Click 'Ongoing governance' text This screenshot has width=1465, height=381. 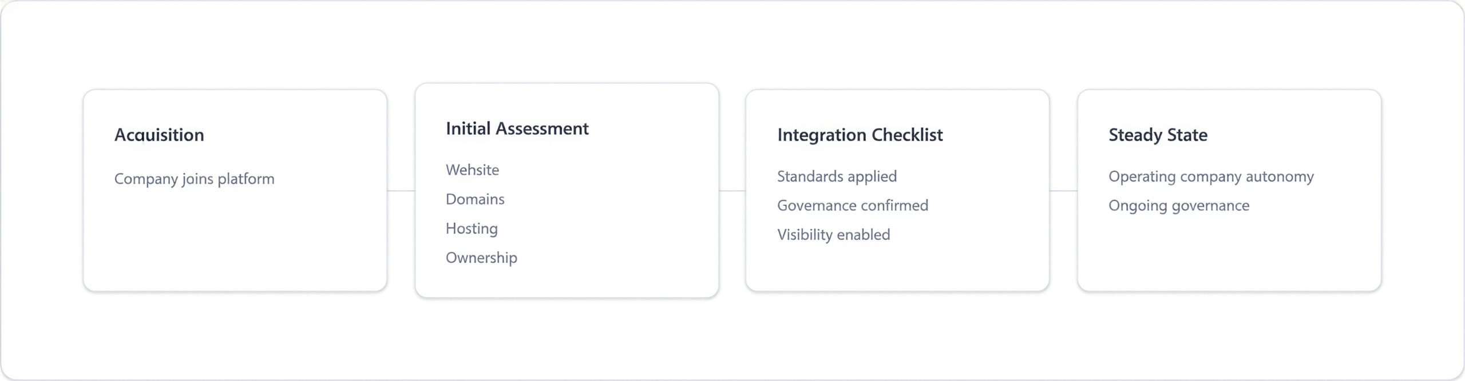tap(1179, 206)
